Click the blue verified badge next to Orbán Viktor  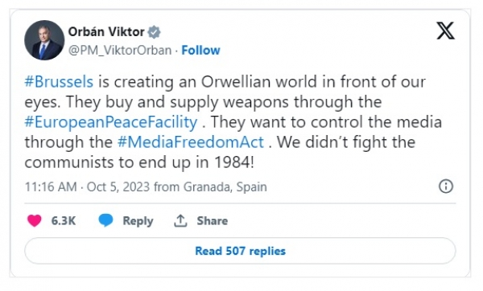point(154,32)
